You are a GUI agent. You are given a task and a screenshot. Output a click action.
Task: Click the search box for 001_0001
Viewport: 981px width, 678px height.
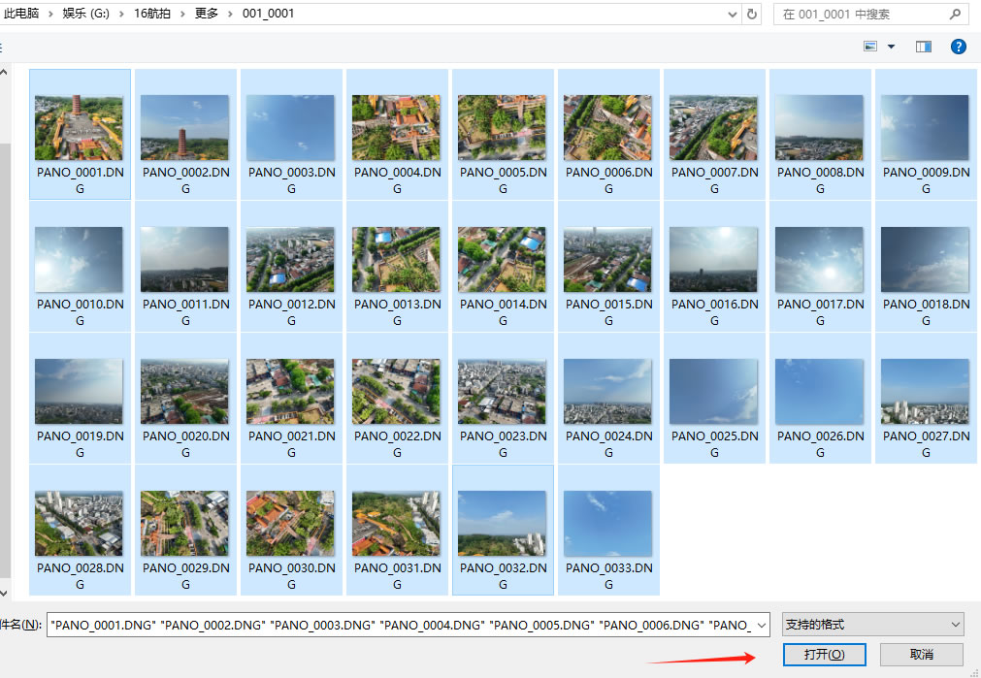859,14
